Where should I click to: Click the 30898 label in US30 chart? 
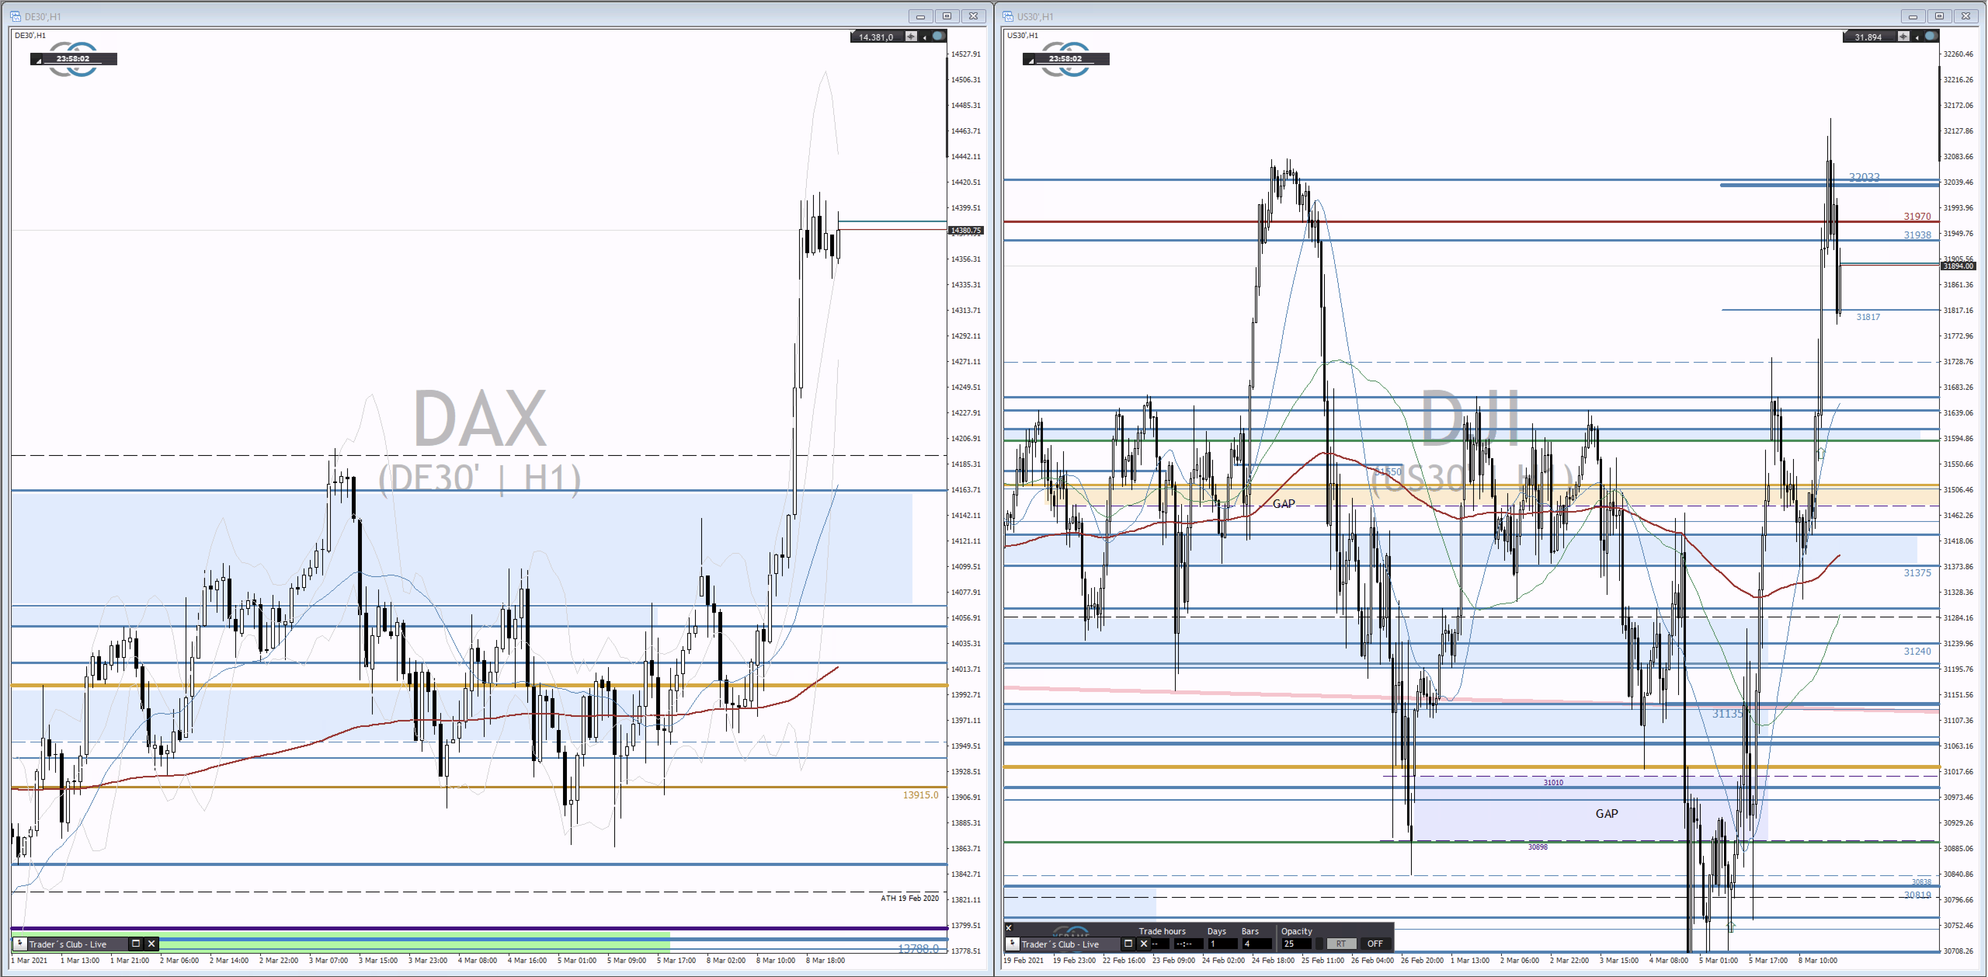1537,847
